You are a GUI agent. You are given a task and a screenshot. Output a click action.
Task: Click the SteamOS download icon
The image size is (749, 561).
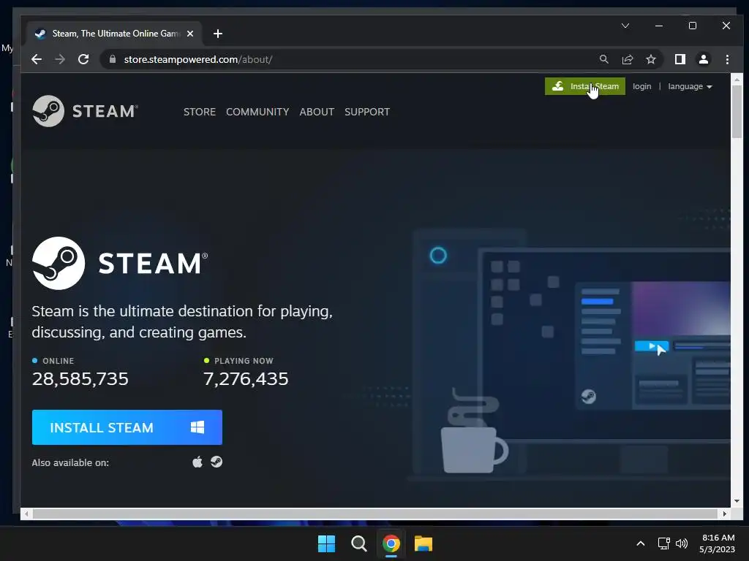[x=217, y=462]
